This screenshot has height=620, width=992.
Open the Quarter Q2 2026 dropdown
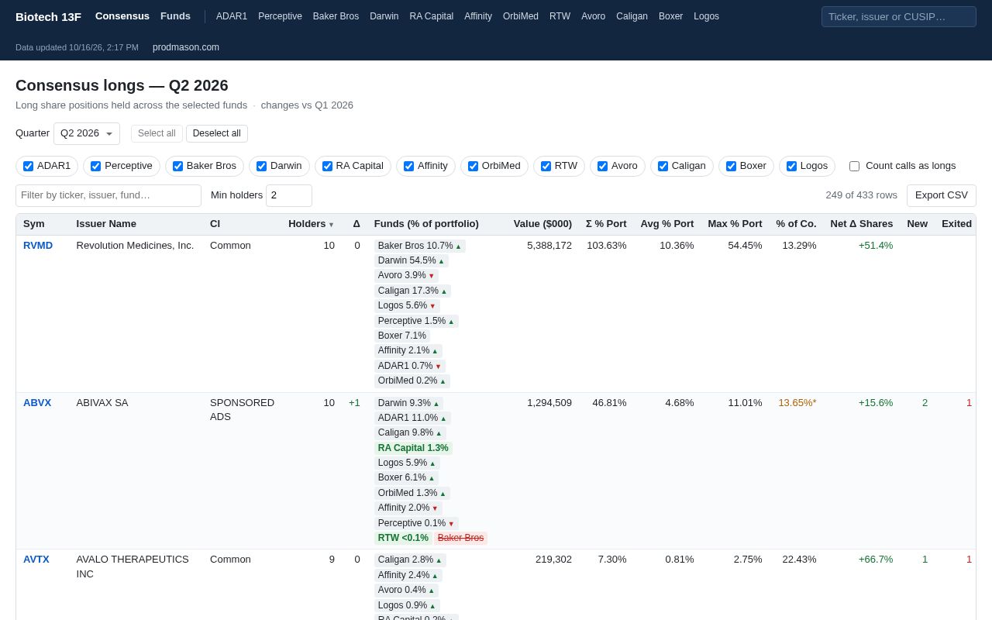[87, 133]
